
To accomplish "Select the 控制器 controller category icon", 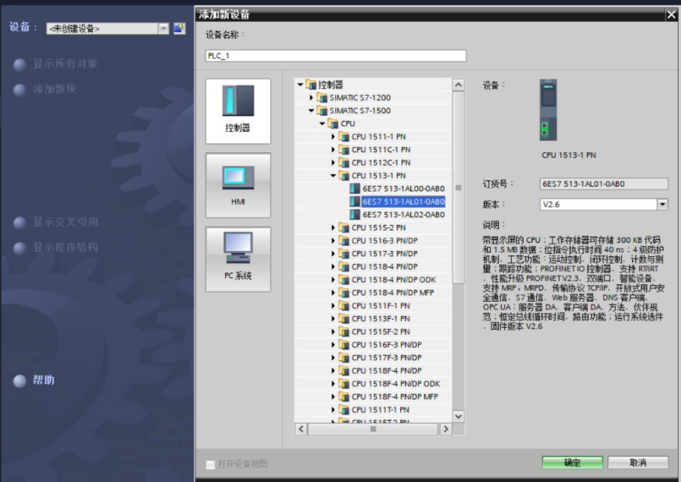I will point(238,111).
